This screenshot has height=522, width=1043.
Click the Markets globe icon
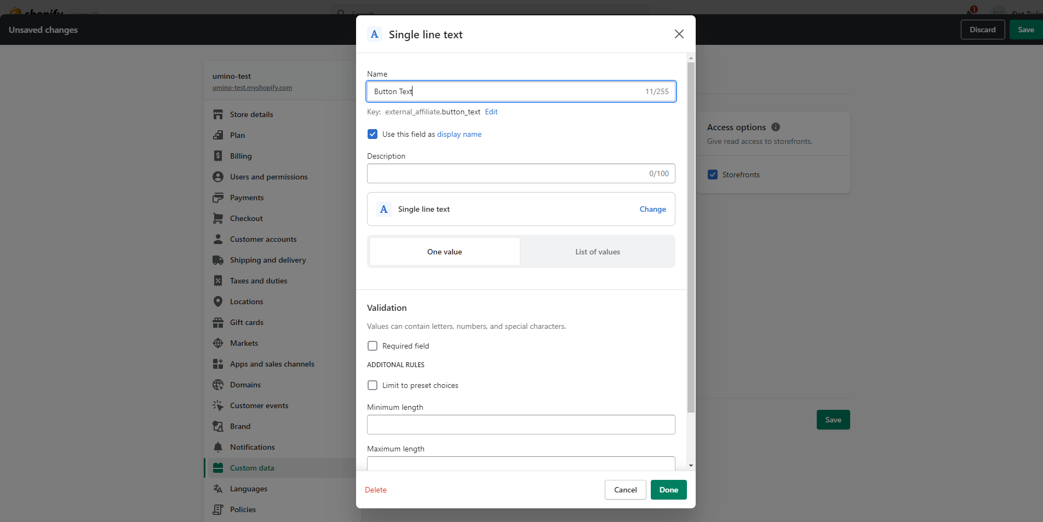(218, 343)
